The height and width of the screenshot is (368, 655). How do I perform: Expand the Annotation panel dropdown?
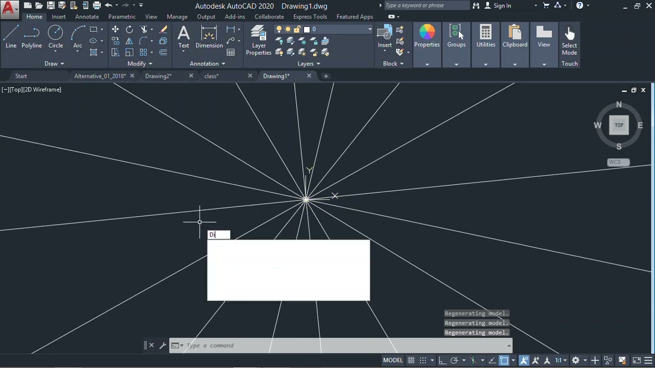coord(207,63)
